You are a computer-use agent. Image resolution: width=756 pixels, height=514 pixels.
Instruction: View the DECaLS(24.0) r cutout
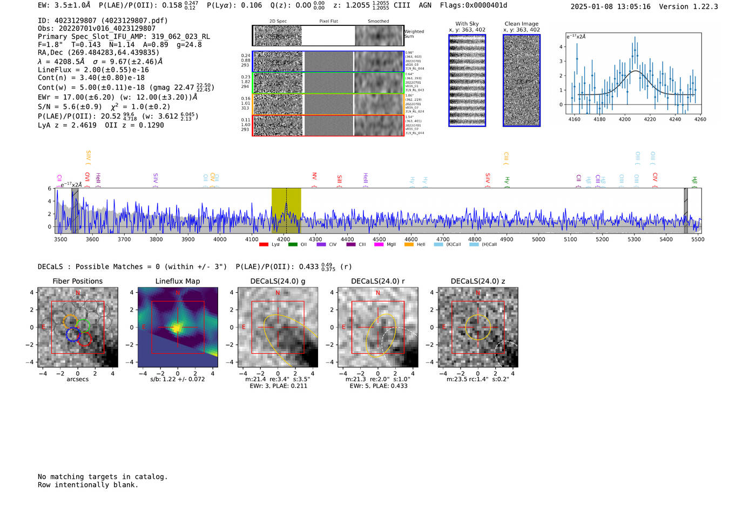tap(378, 327)
